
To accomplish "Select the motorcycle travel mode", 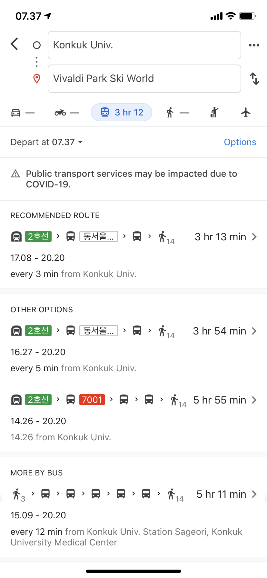I will coord(67,113).
